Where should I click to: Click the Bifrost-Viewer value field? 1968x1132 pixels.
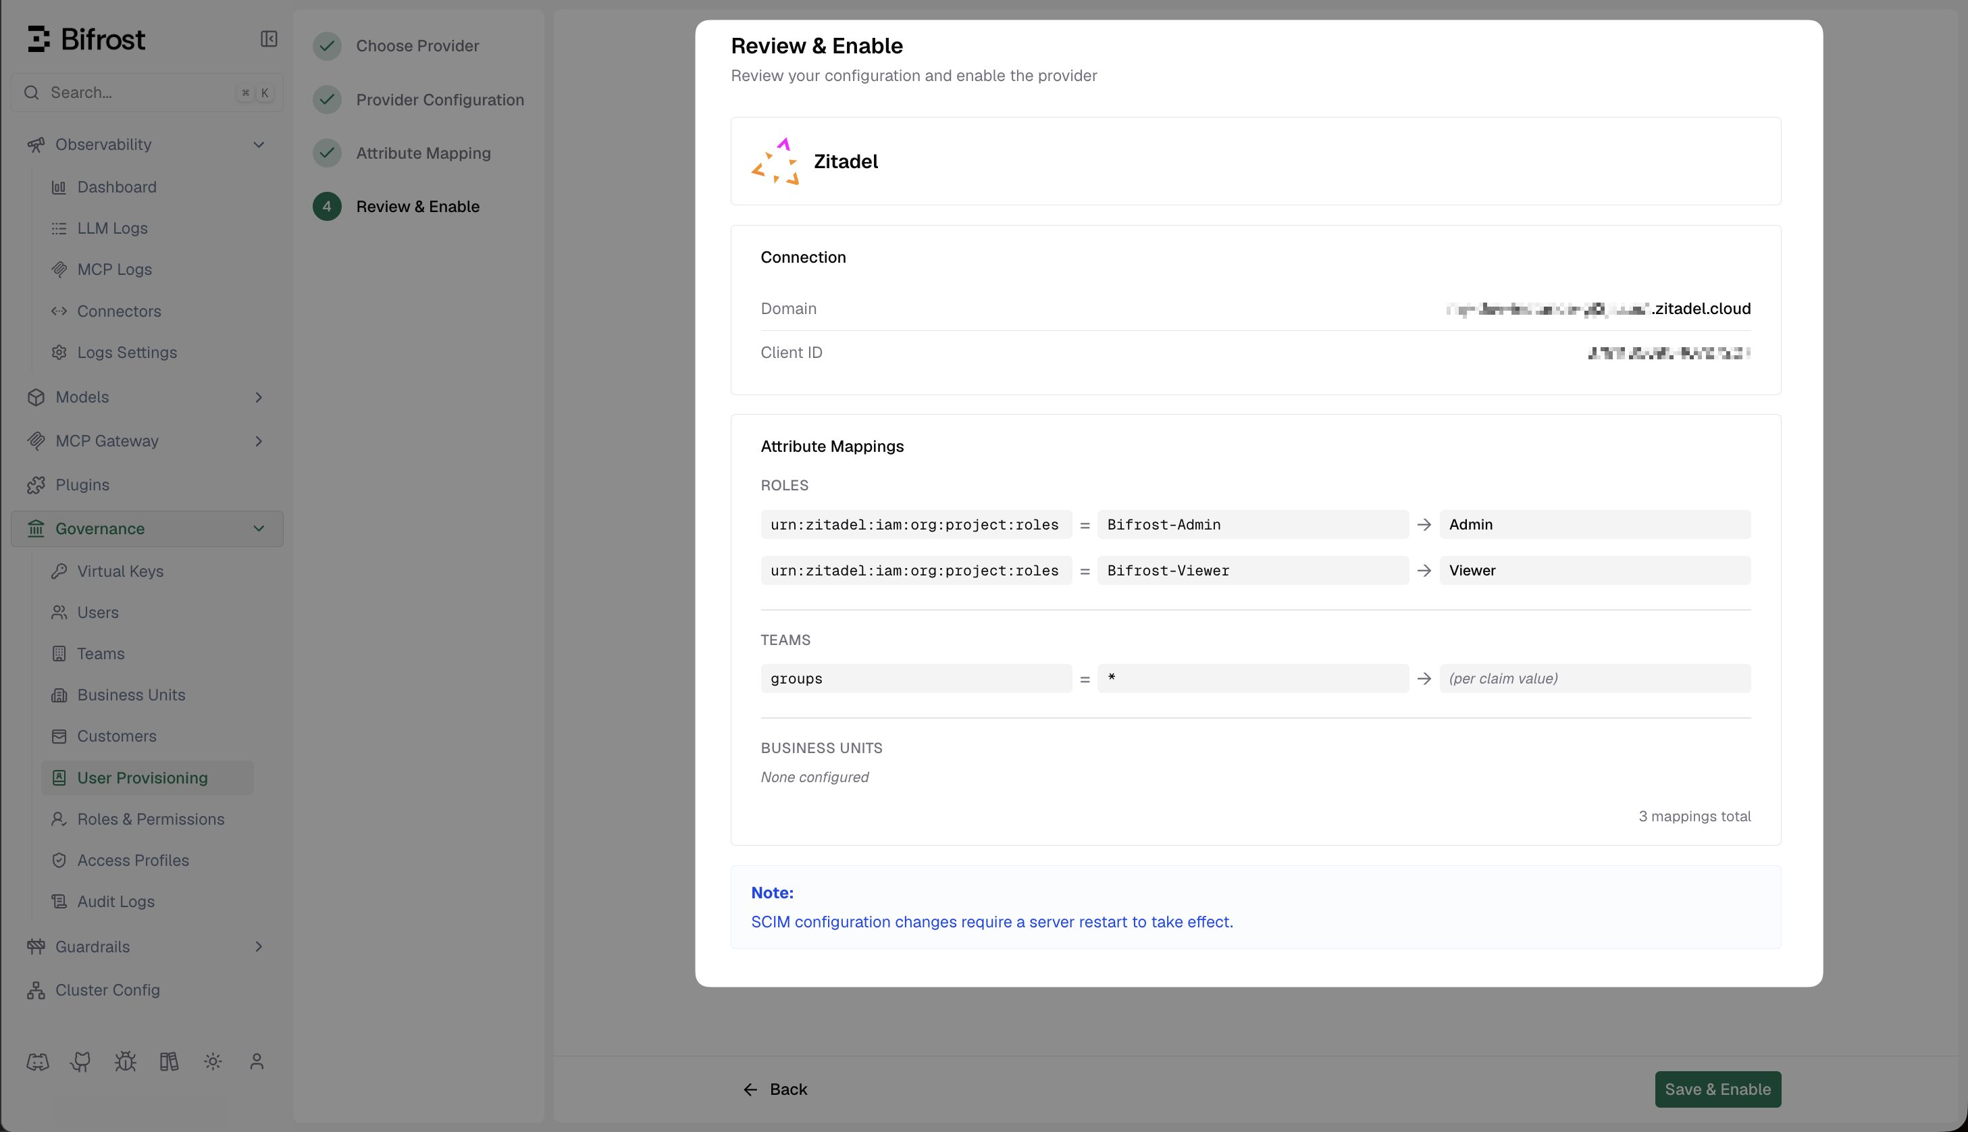pyautogui.click(x=1253, y=571)
